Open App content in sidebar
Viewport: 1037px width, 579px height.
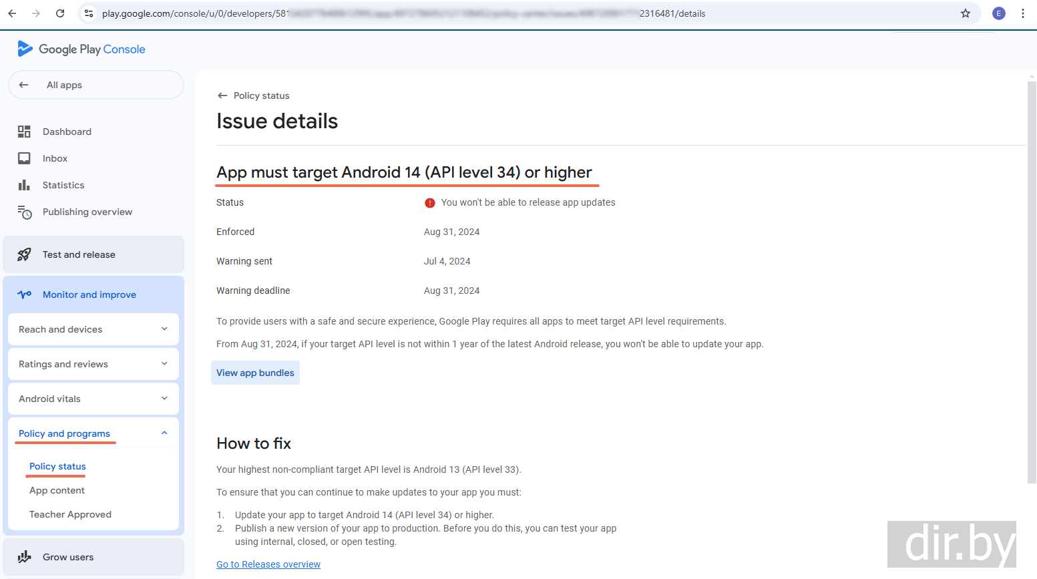point(57,490)
